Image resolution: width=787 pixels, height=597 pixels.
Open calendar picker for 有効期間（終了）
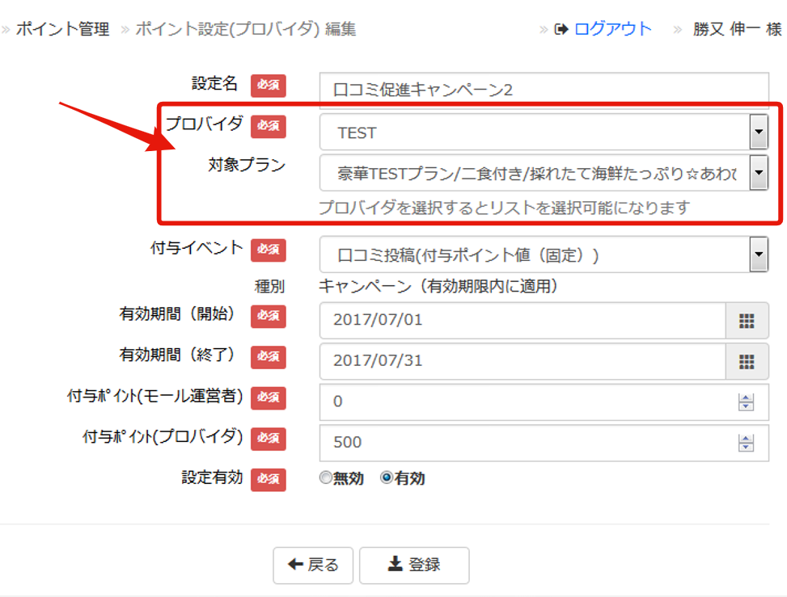tap(747, 361)
